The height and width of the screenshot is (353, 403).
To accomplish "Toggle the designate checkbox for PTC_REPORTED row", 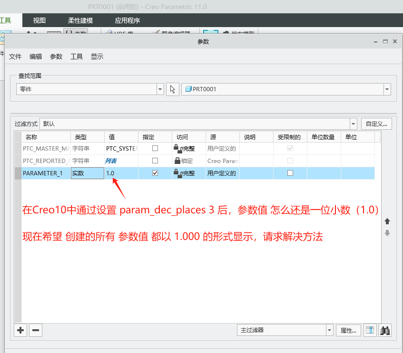I will (155, 161).
